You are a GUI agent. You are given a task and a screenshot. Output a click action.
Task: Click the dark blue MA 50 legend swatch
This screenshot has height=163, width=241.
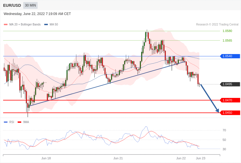[x=46, y=24]
